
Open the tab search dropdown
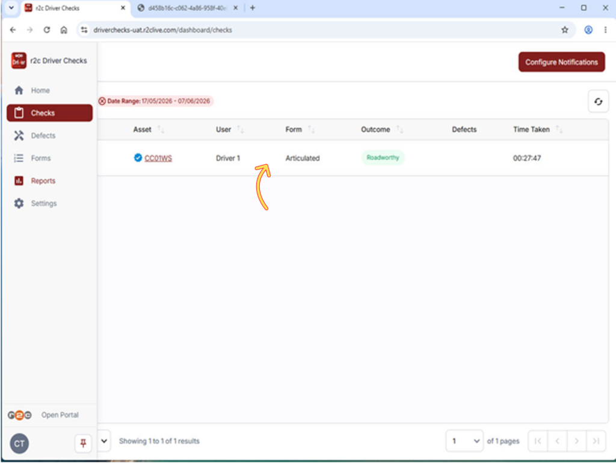point(11,8)
